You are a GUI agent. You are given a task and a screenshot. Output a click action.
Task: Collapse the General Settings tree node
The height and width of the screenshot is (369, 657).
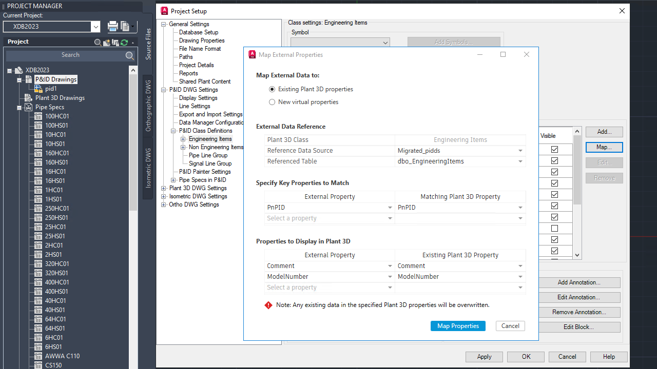point(164,24)
